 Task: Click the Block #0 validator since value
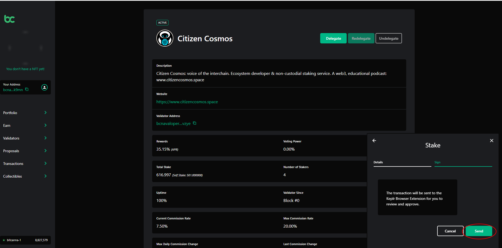pos(291,201)
